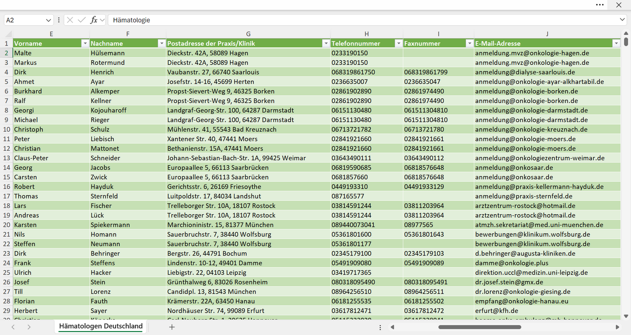Select the phone number 087165577
This screenshot has height=335, width=631.
pyautogui.click(x=367, y=196)
